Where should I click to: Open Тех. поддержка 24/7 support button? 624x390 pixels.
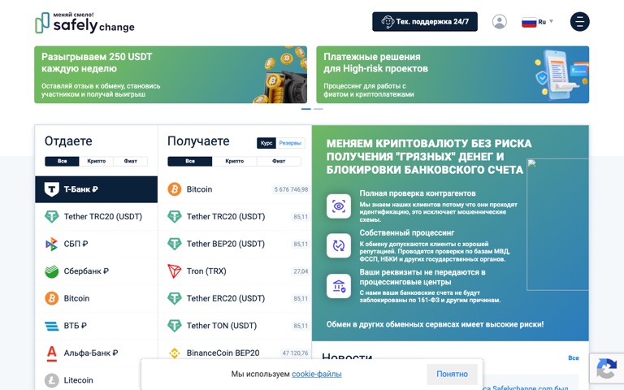(425, 21)
